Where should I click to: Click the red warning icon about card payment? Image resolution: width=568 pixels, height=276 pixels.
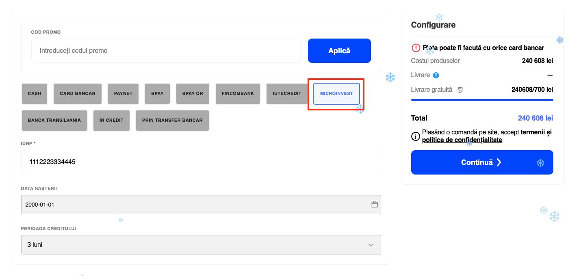[x=416, y=48]
